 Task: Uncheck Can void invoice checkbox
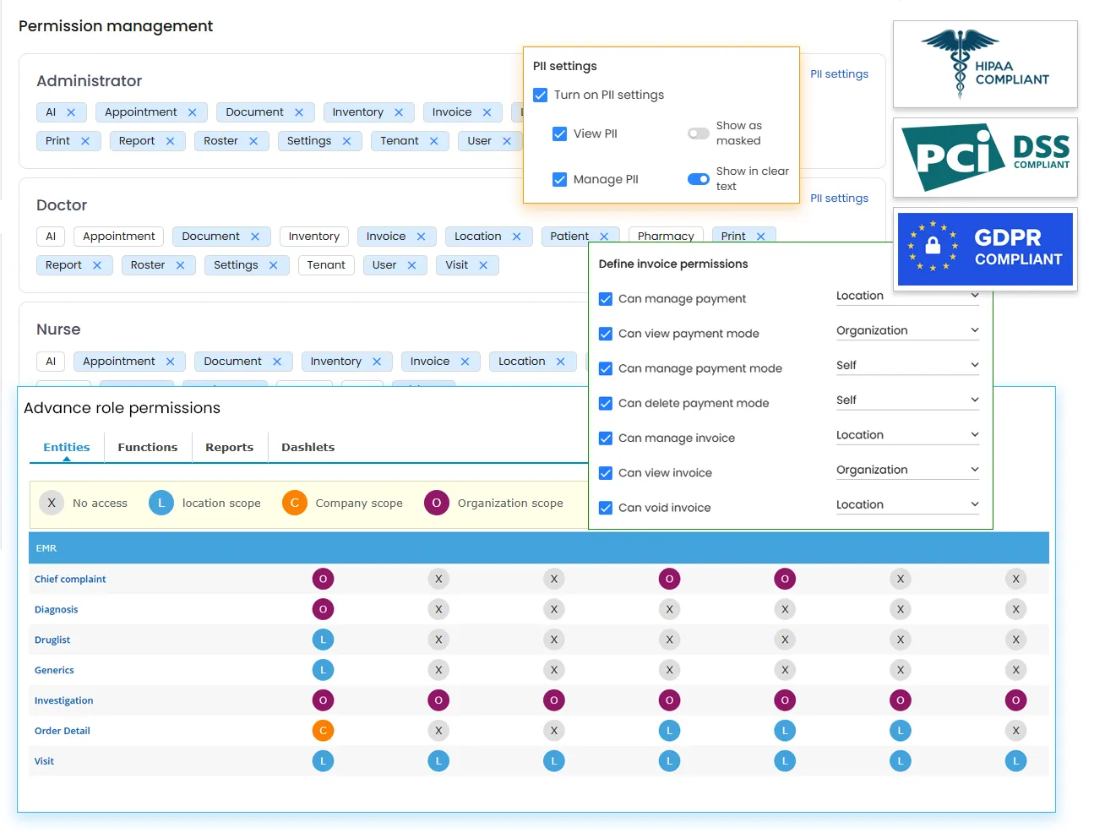606,508
